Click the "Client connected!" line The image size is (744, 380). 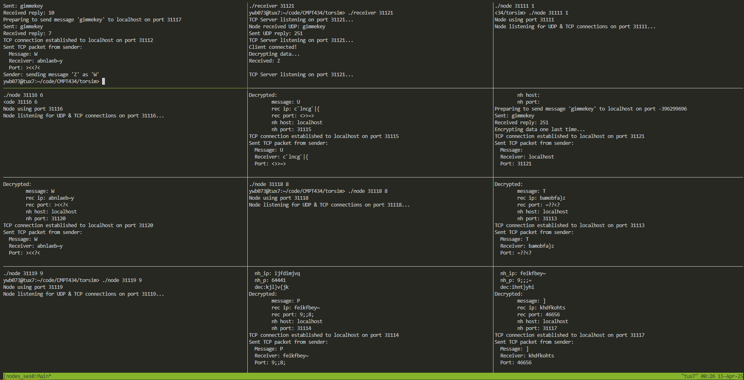click(x=273, y=47)
